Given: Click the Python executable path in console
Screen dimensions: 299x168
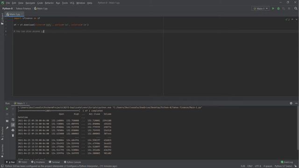Looking at the screenshot, I should pyautogui.click(x=64, y=107).
